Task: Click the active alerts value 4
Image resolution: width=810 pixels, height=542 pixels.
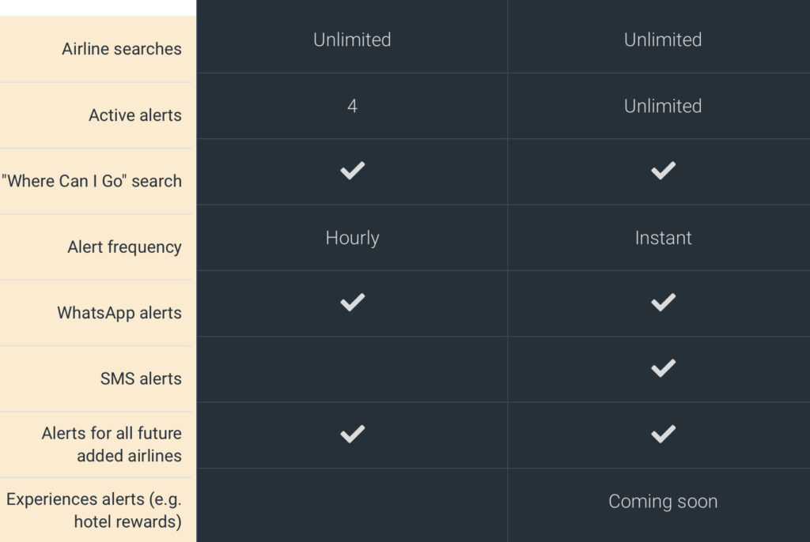Action: [352, 106]
